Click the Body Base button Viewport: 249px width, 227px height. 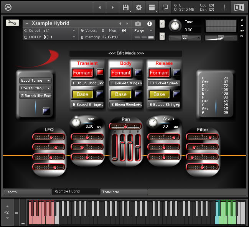(121, 94)
